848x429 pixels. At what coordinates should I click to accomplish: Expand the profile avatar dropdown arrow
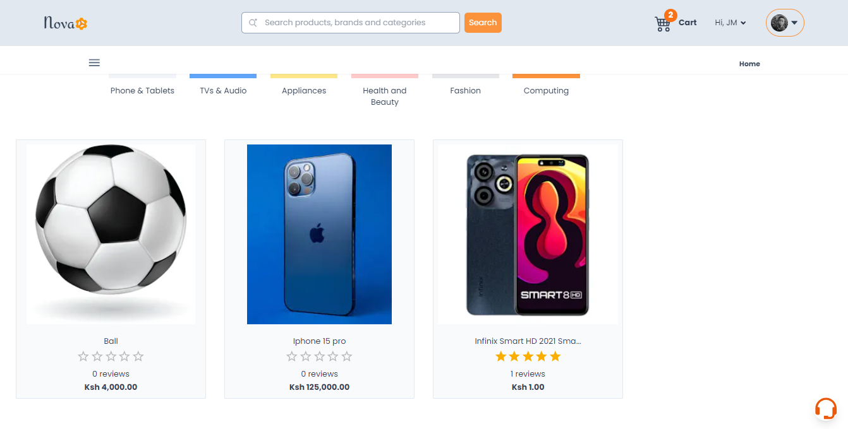point(794,23)
